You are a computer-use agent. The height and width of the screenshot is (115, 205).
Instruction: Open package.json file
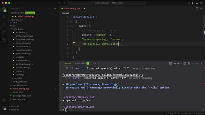[19, 99]
